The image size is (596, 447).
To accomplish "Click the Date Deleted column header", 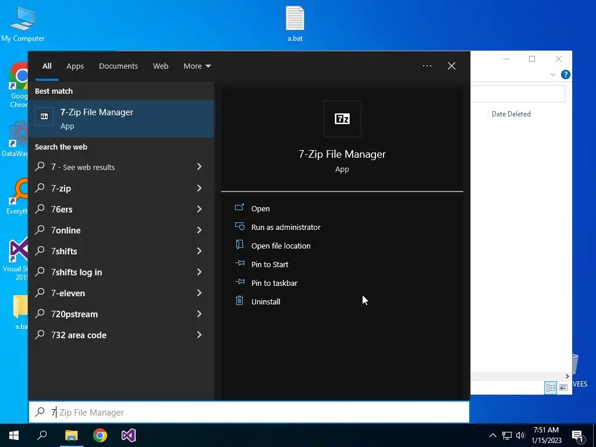I will tap(511, 113).
